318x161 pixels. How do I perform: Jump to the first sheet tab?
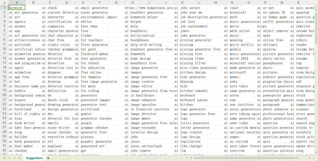(4, 158)
